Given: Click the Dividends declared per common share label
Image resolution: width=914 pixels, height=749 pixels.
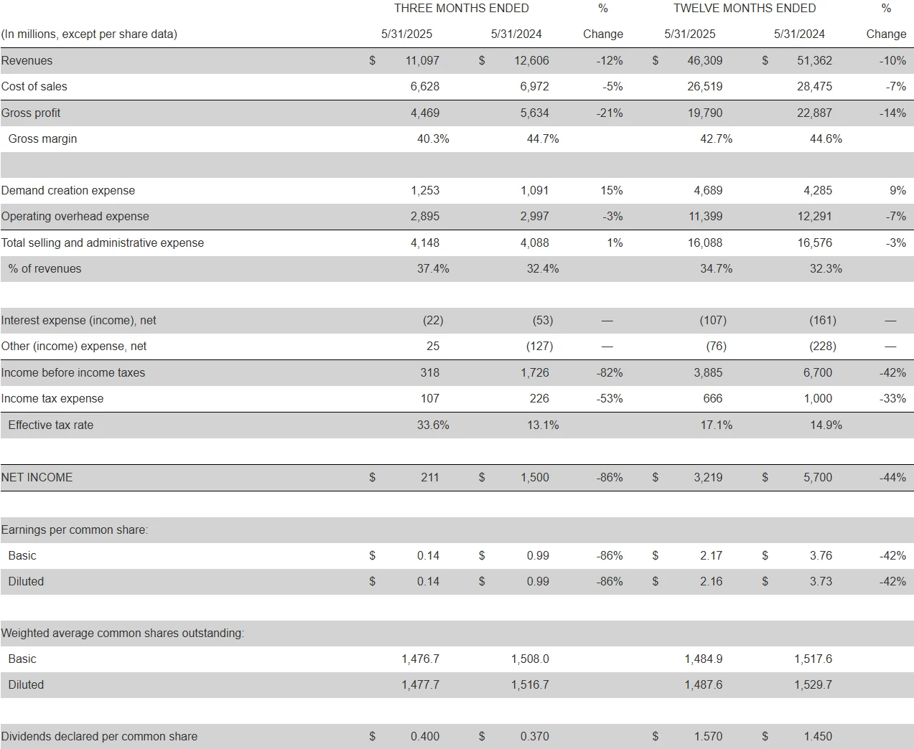Looking at the screenshot, I should pyautogui.click(x=99, y=737).
